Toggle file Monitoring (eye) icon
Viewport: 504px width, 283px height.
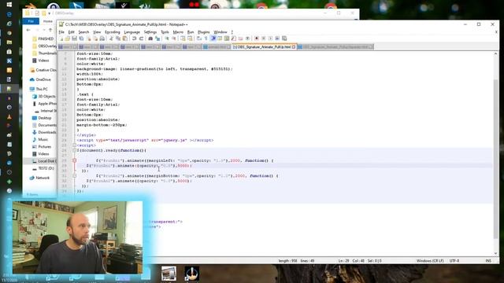248,39
